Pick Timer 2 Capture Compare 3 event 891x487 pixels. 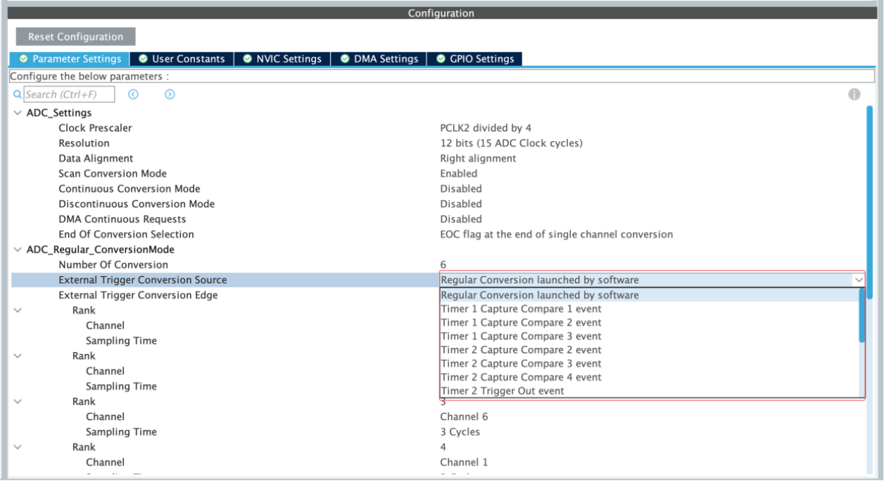click(x=521, y=363)
